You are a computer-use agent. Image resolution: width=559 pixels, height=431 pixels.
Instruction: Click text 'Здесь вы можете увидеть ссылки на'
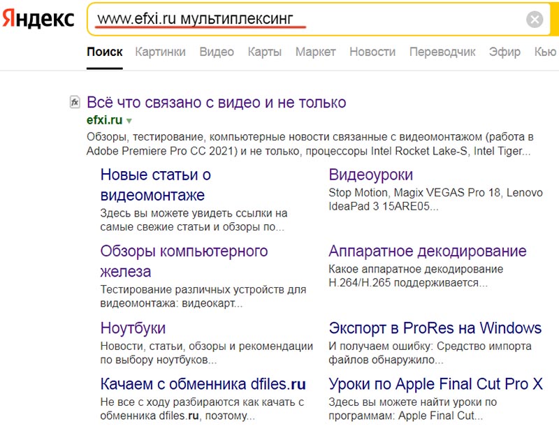(x=194, y=213)
